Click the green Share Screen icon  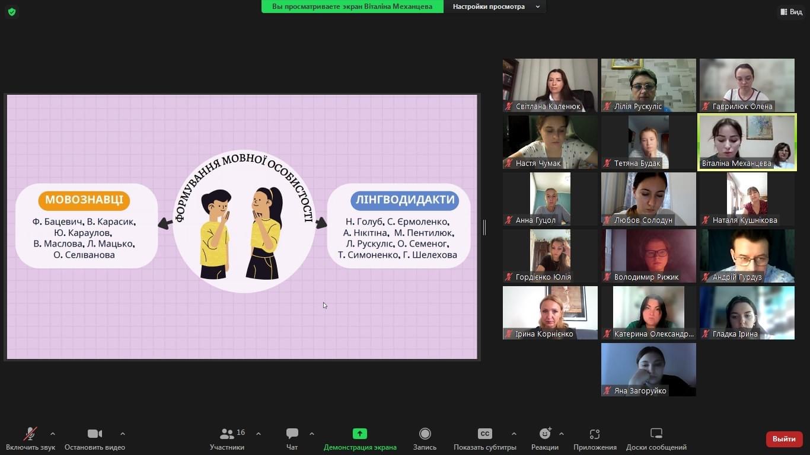point(359,434)
